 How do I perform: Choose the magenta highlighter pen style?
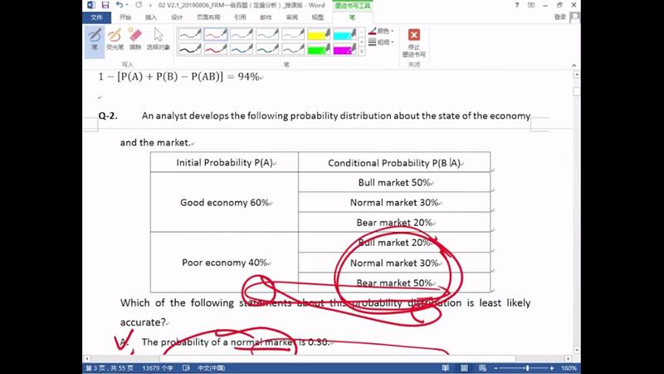(x=344, y=49)
